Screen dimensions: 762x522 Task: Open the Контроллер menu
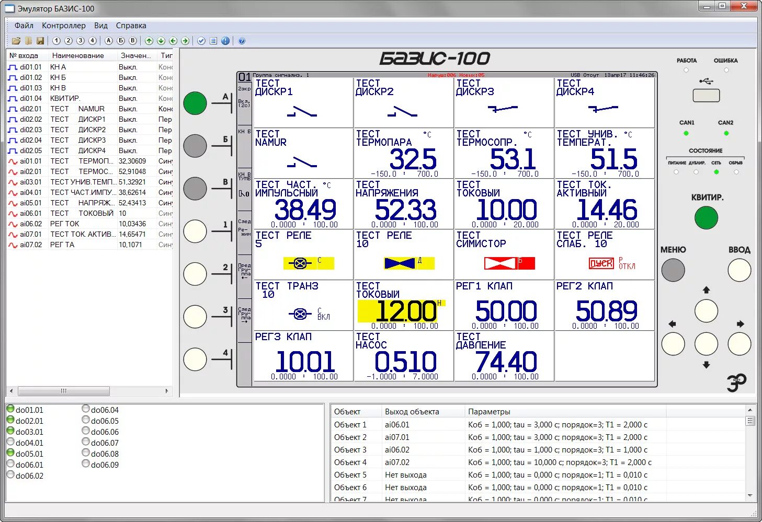click(64, 26)
